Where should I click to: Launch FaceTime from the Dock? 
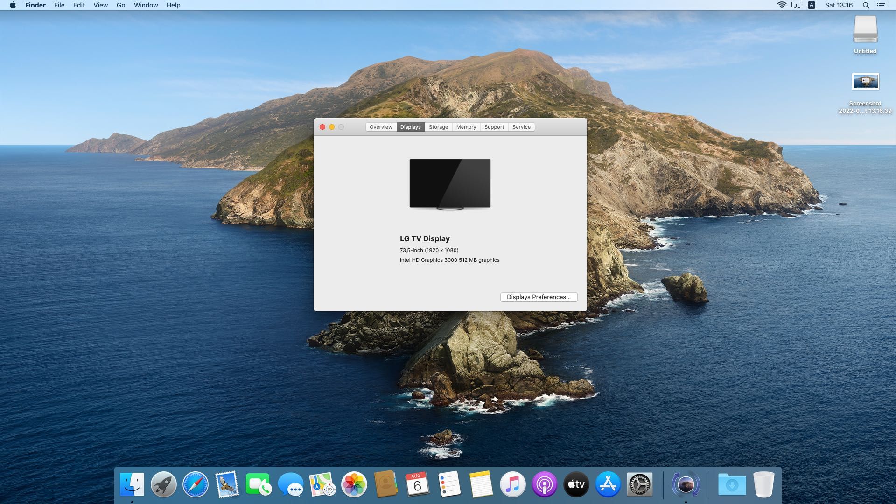pos(259,484)
